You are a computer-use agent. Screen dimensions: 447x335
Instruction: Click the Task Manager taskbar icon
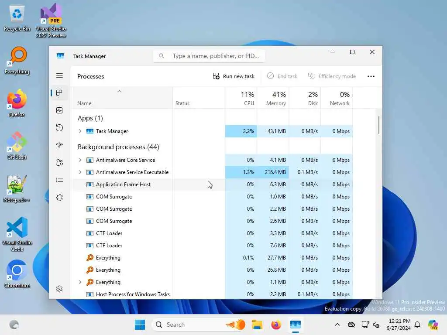point(296,325)
